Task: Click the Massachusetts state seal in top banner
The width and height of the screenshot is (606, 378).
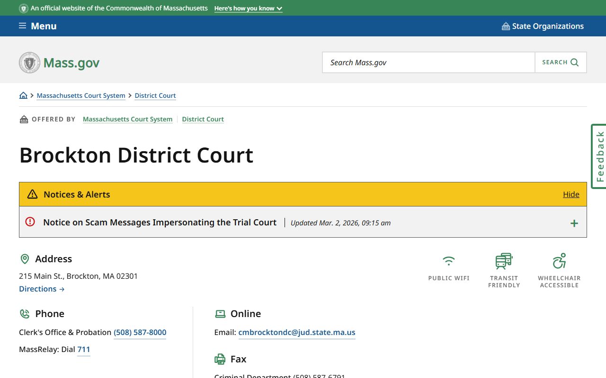Action: click(x=24, y=9)
